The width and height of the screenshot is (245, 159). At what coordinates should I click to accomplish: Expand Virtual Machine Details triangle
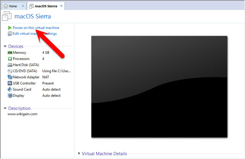pyautogui.click(x=79, y=153)
